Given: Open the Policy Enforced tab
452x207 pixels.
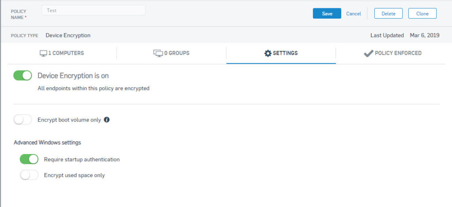Looking at the screenshot, I should pos(391,53).
